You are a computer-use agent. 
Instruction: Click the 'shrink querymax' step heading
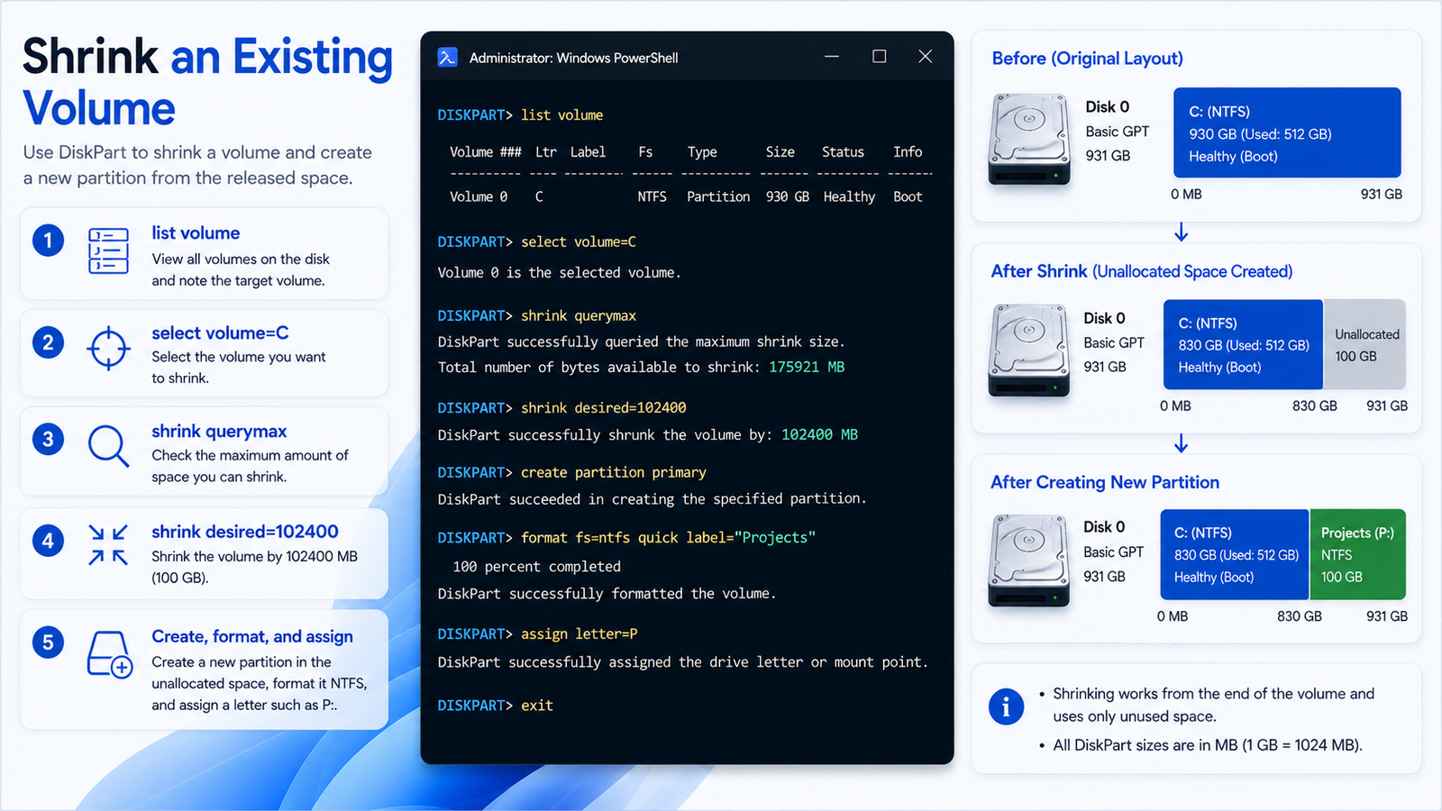219,432
